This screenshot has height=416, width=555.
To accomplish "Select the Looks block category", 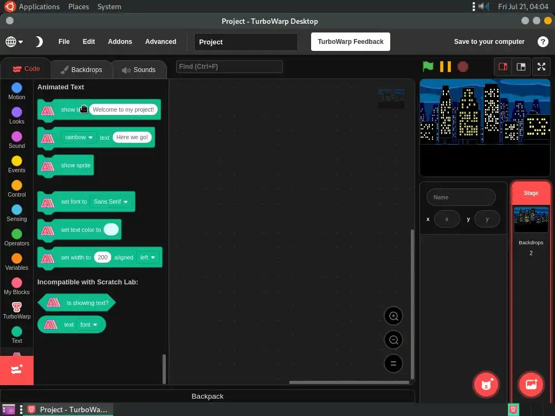I will pyautogui.click(x=17, y=116).
